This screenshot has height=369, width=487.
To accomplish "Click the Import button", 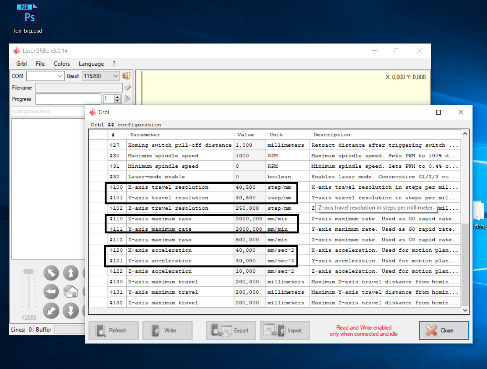I will (x=285, y=330).
